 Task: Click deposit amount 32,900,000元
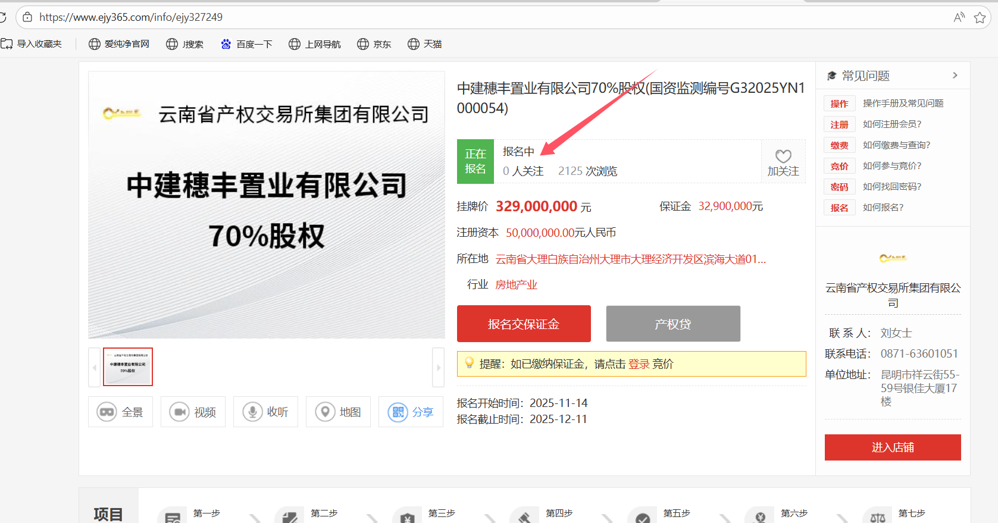(730, 206)
